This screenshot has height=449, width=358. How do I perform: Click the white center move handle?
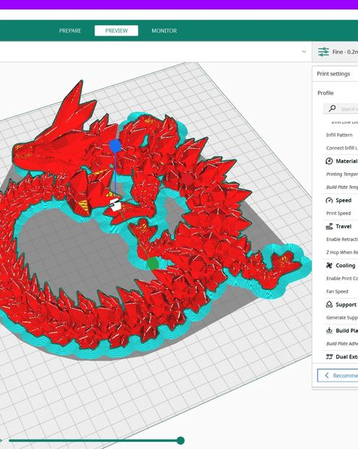(x=116, y=205)
